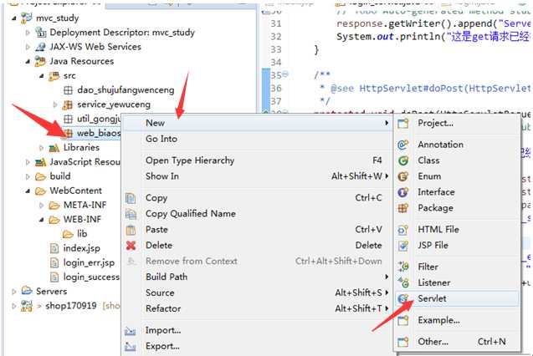
Task: Click the JavaScript Resources icon
Action: (x=40, y=162)
